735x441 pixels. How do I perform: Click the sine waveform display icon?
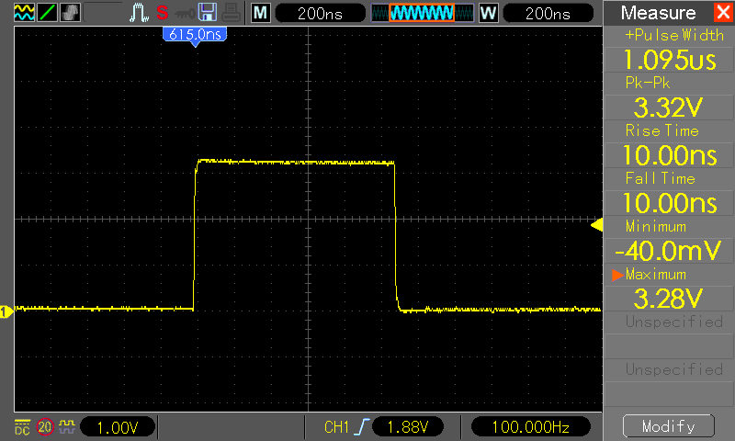[25, 12]
